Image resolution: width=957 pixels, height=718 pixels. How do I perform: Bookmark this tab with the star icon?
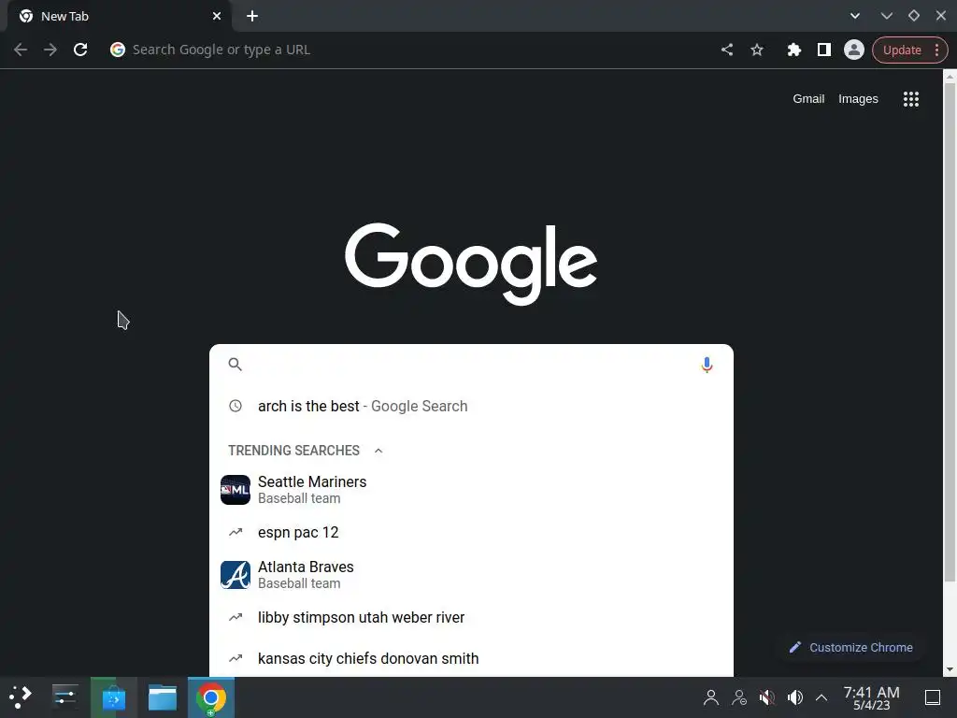click(757, 50)
